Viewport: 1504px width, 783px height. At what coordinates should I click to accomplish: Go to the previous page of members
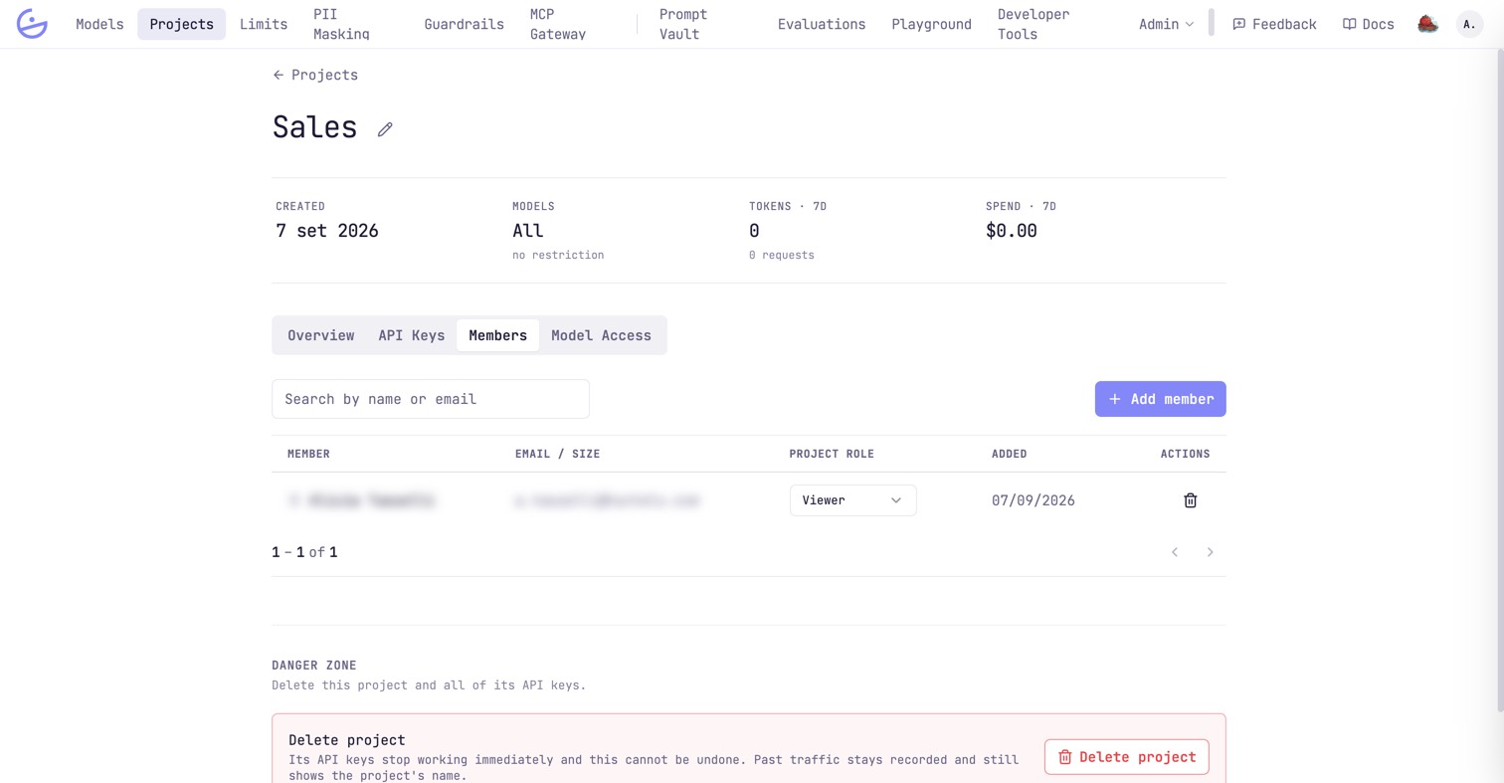(1175, 552)
